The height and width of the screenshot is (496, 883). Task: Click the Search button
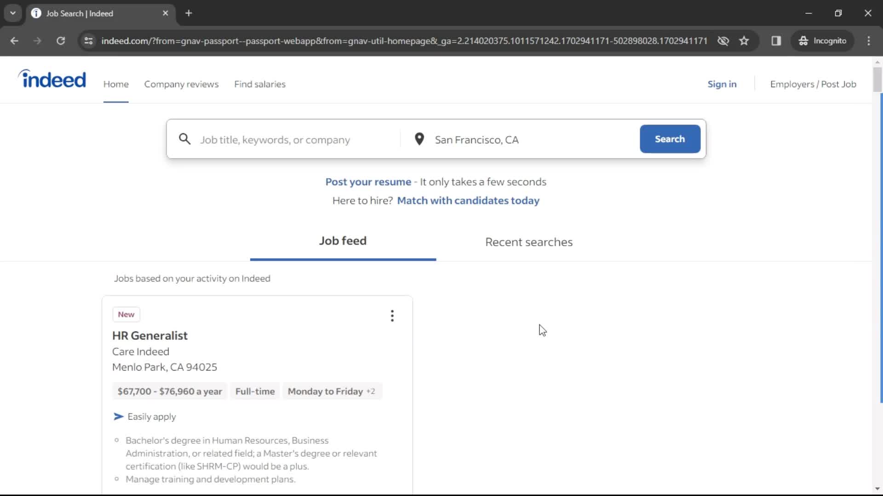pyautogui.click(x=670, y=139)
